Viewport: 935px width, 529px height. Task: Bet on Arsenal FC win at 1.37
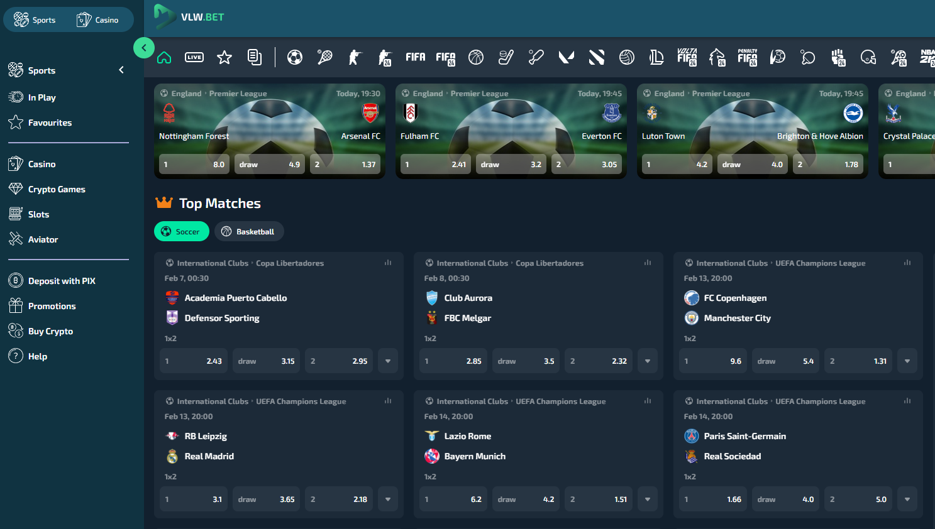(345, 164)
